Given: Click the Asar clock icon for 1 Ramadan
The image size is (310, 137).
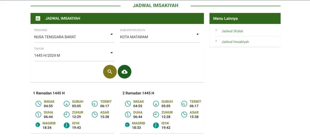Looking at the screenshot, I should coord(95,114).
